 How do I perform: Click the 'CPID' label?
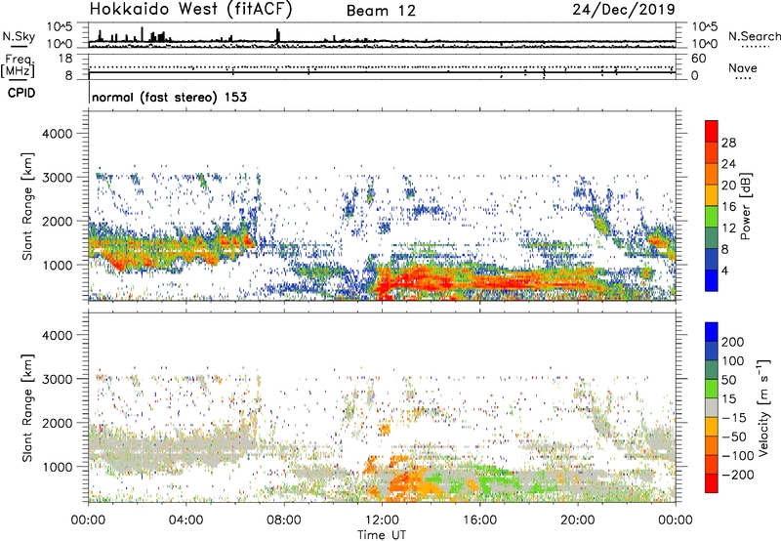(x=21, y=93)
